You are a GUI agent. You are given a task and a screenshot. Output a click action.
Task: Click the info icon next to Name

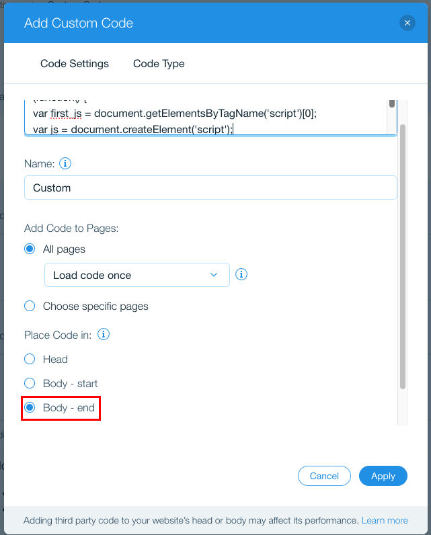pos(65,163)
